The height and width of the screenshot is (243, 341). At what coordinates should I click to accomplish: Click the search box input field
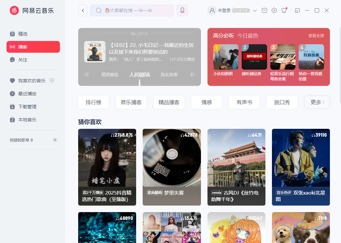137,10
